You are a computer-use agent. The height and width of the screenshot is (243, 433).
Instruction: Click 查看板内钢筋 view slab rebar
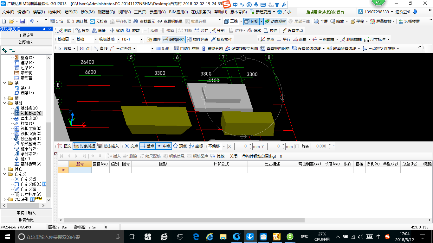[x=275, y=48]
